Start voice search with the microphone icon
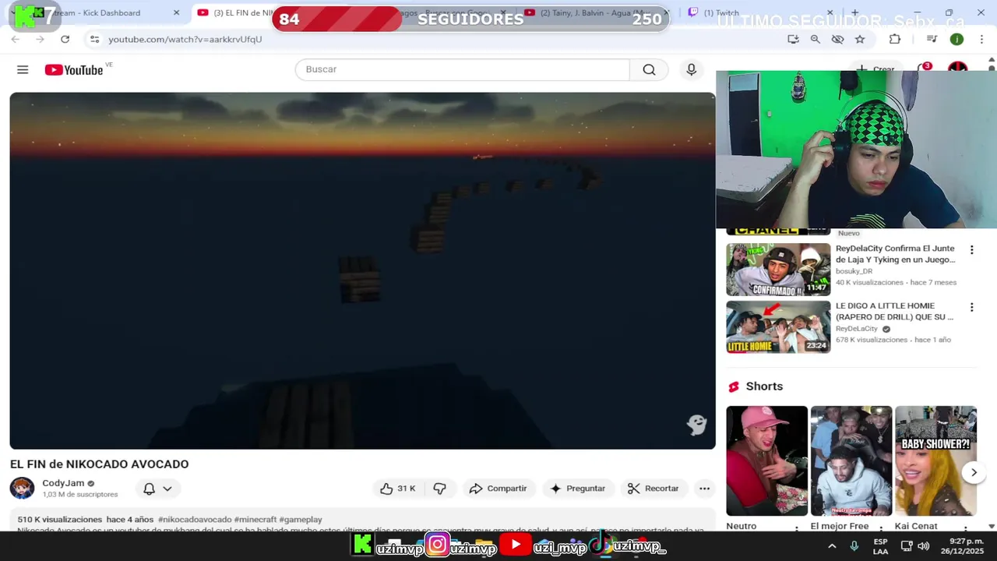Screen dimensions: 997x561 click(x=691, y=69)
